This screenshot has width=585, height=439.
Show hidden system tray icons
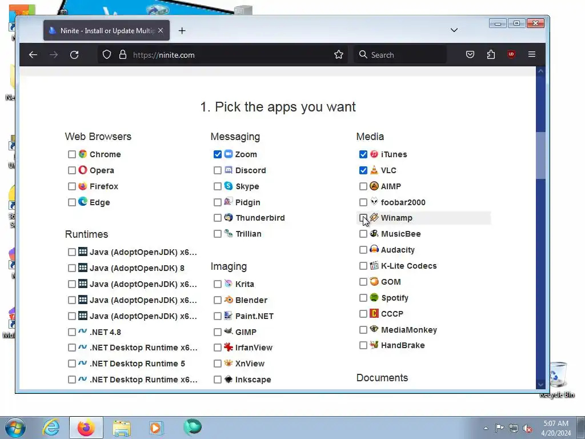tap(486, 428)
